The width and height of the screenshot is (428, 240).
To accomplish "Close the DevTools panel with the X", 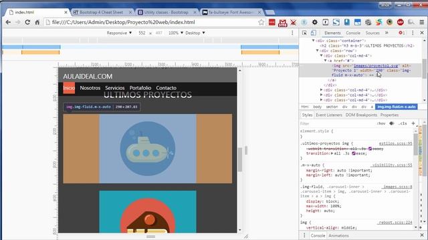I will (x=422, y=33).
